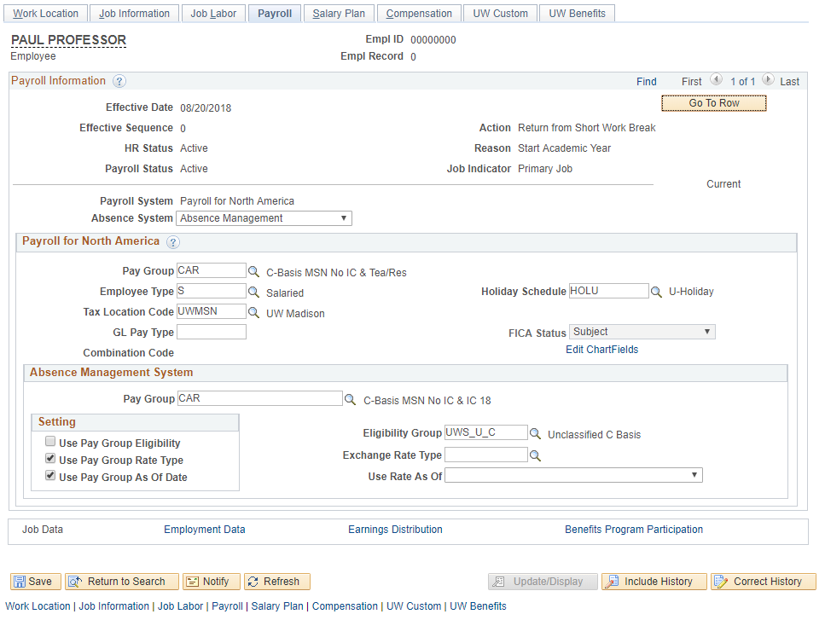Click the Effective Date value 08/20/2018
This screenshot has width=825, height=620.
click(206, 107)
